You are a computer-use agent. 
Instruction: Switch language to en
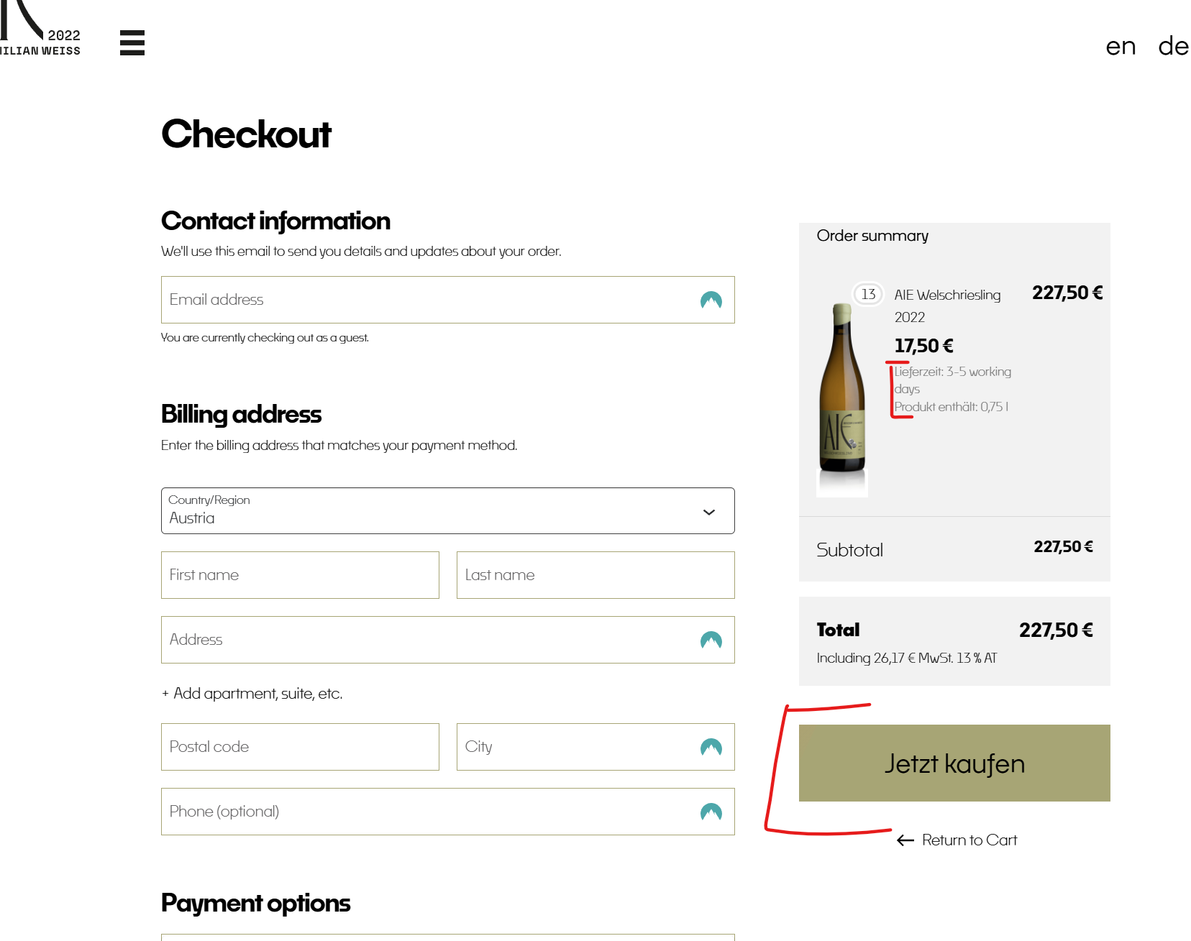(1121, 46)
